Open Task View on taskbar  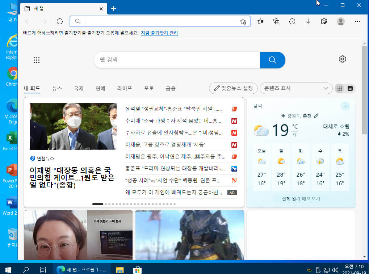click(43, 270)
